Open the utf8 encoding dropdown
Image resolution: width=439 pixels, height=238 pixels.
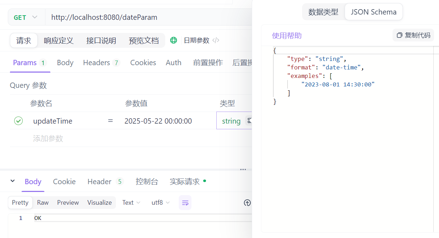pyautogui.click(x=160, y=203)
